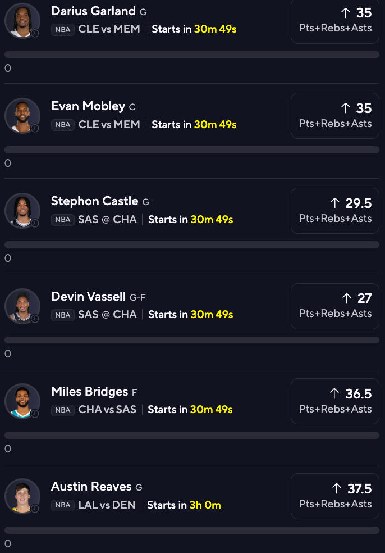Click the up arrow beside Devin Vassell's 27

(x=347, y=298)
